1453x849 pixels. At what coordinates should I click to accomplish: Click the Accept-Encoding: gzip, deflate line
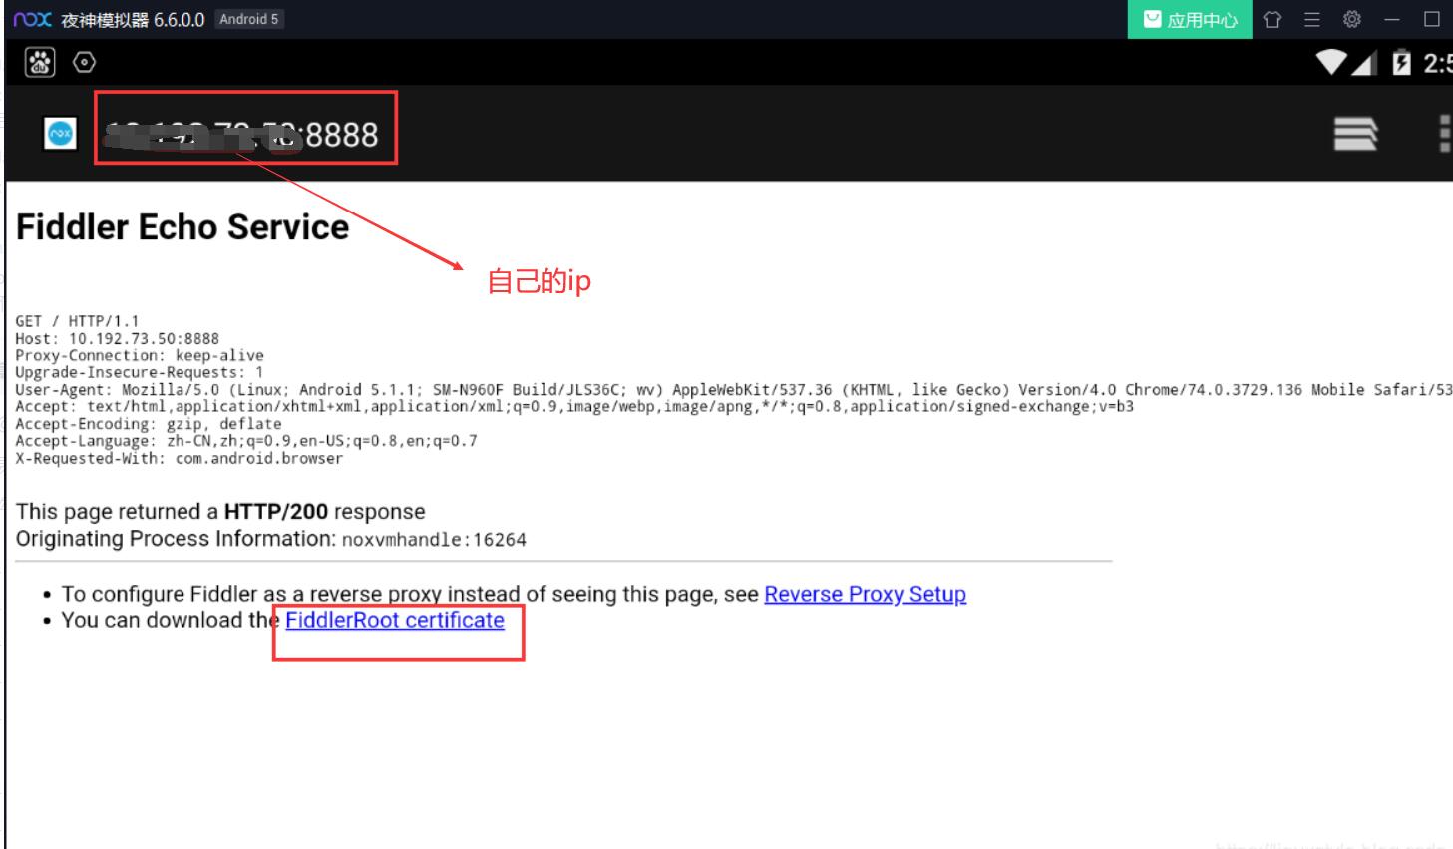tap(149, 424)
